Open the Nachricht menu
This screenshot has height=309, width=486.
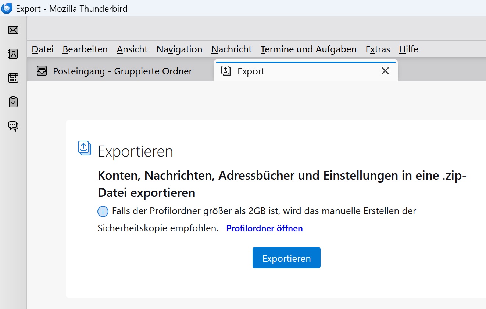click(x=231, y=49)
